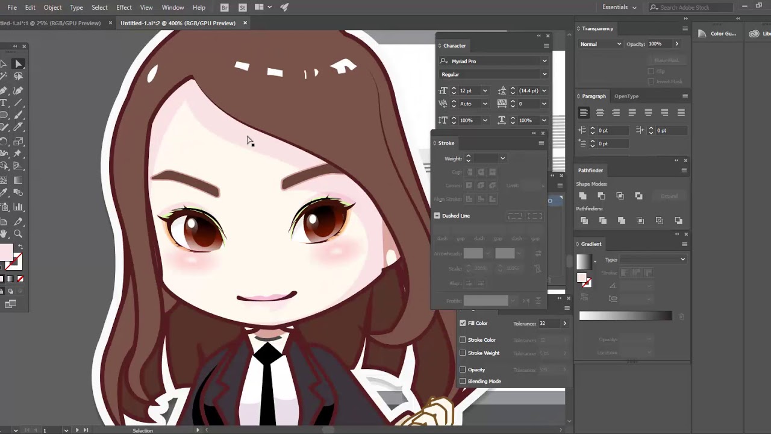Click the Divide pathfinder icon
This screenshot has height=434, width=771.
pos(584,221)
